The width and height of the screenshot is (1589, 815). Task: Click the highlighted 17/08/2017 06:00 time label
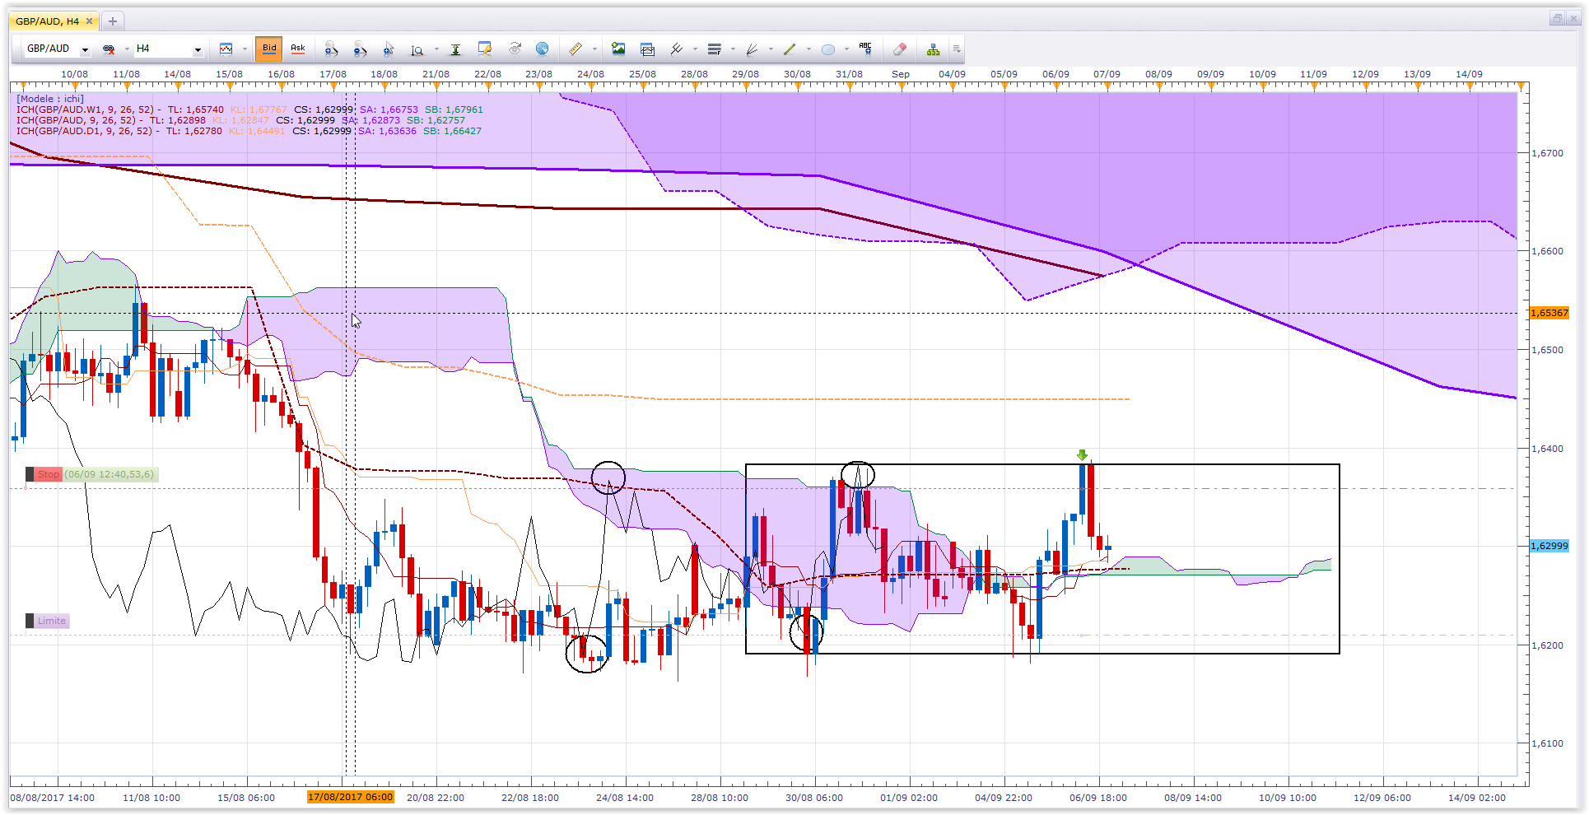point(351,797)
